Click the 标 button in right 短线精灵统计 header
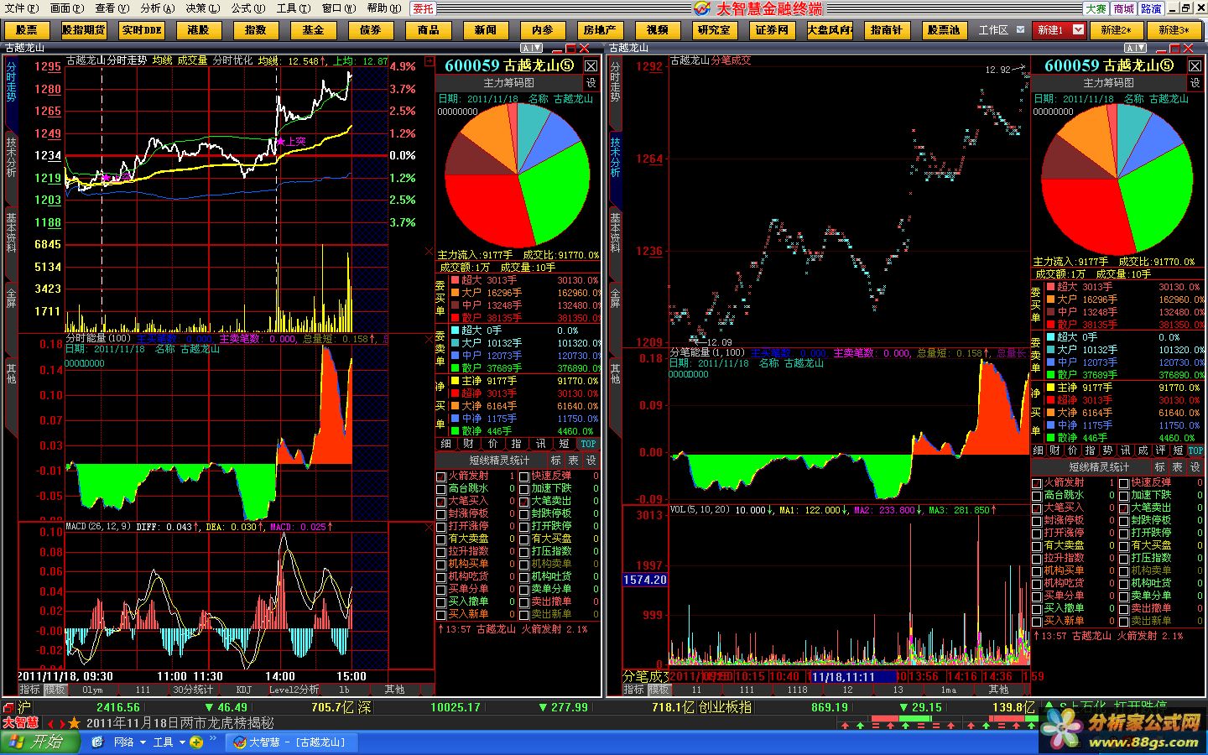This screenshot has height=755, width=1208. (x=1159, y=467)
